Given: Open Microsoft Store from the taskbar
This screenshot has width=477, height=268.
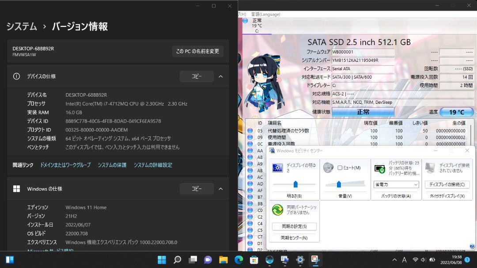Looking at the screenshot, I should [254, 260].
